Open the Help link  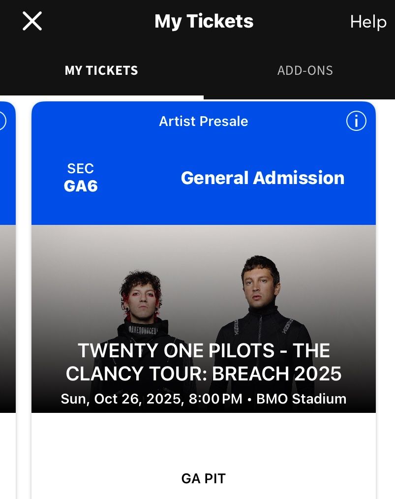pyautogui.click(x=368, y=22)
